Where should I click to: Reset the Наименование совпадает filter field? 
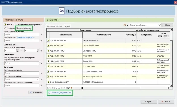pos(41,40)
